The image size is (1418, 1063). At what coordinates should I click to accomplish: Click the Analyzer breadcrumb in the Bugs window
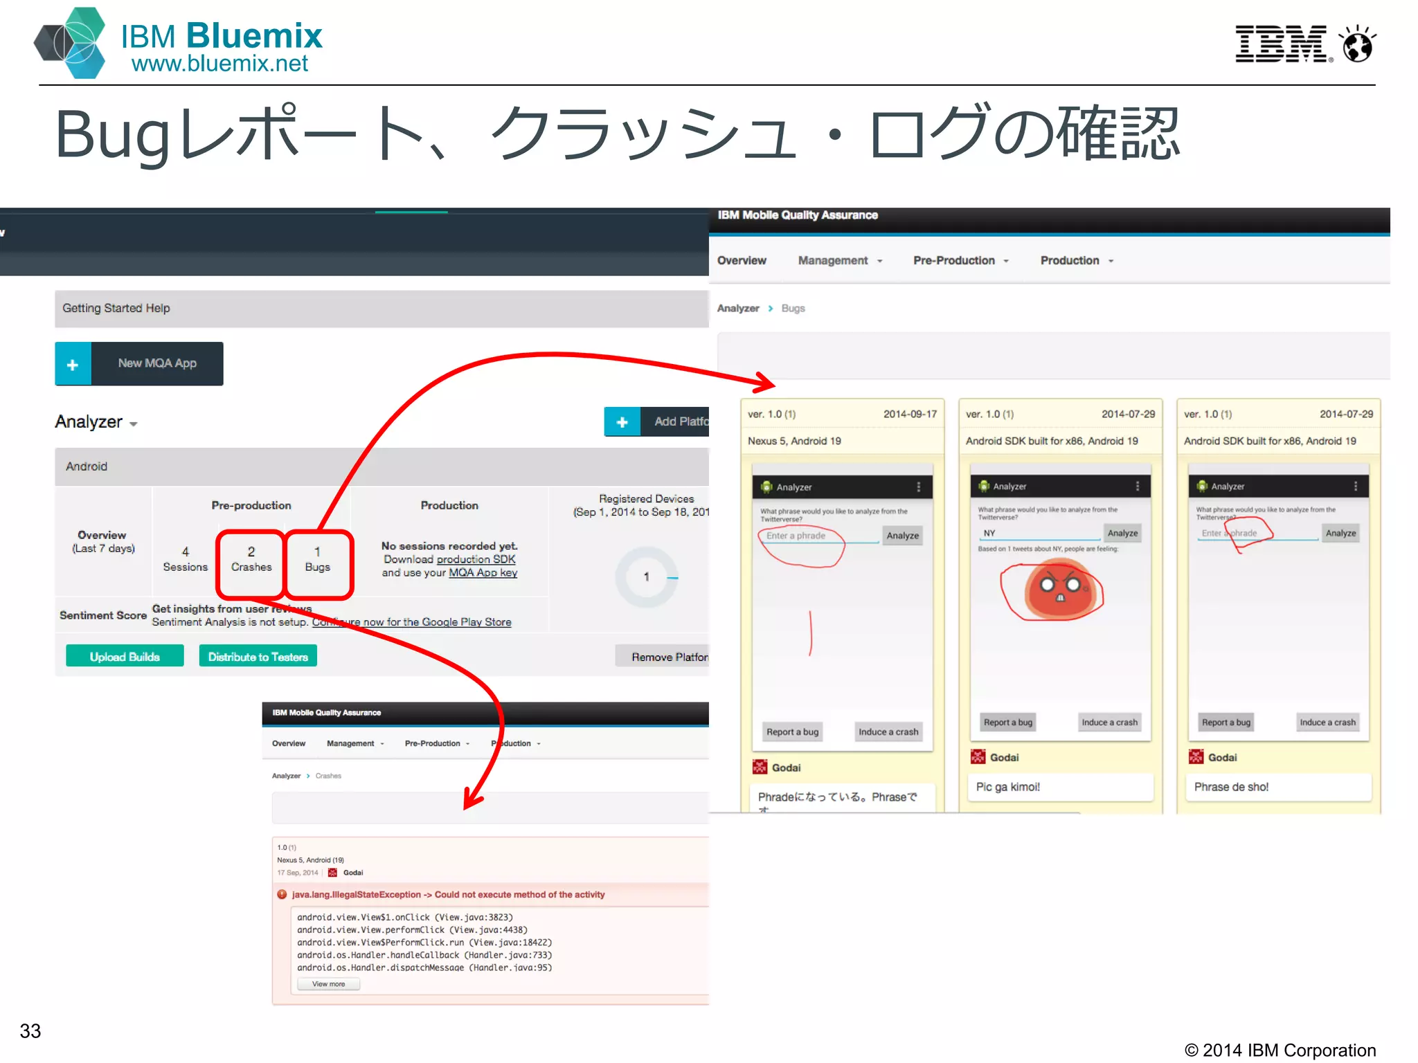coord(738,309)
